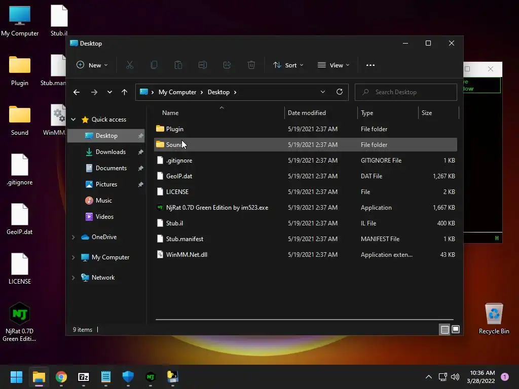Select the LICENSE desktop icon

20,269
